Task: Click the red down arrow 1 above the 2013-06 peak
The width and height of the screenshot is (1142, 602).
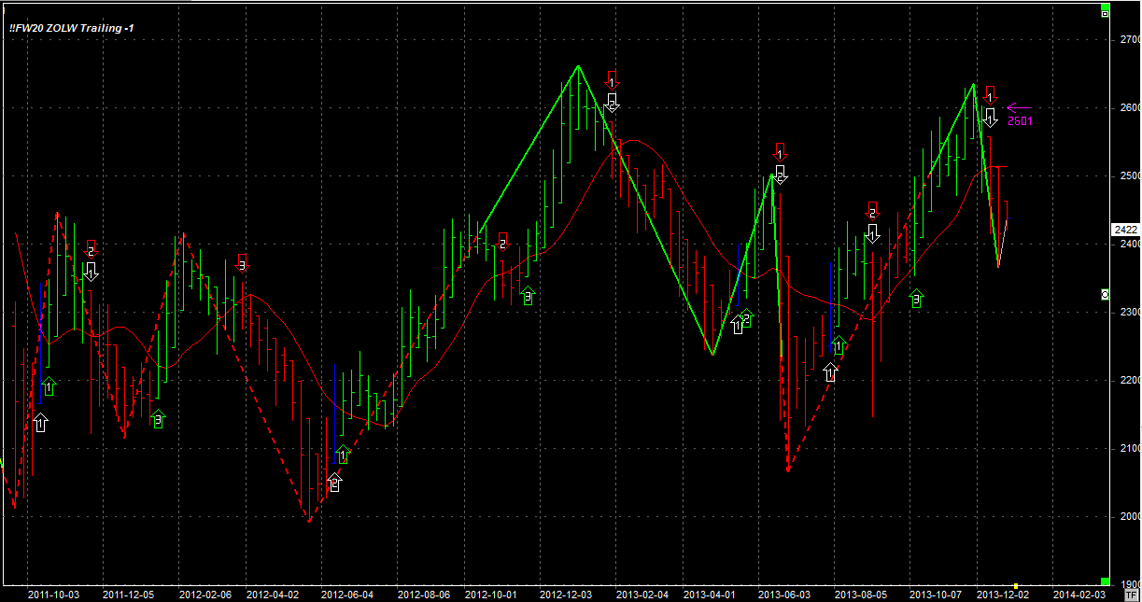Action: (780, 152)
